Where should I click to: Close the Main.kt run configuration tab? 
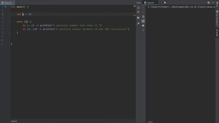tap(156, 3)
